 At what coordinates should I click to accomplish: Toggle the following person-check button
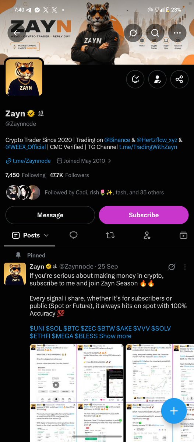157,79
